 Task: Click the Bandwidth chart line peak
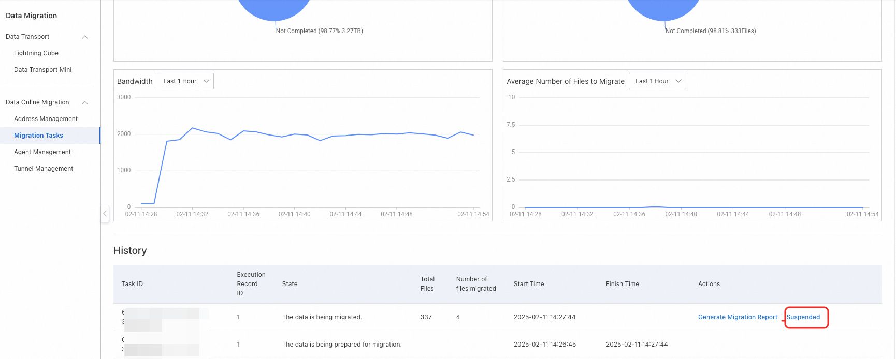coord(193,128)
